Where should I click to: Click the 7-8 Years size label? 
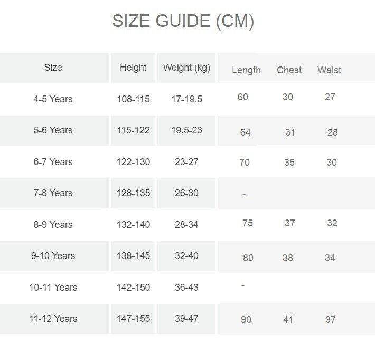click(53, 193)
